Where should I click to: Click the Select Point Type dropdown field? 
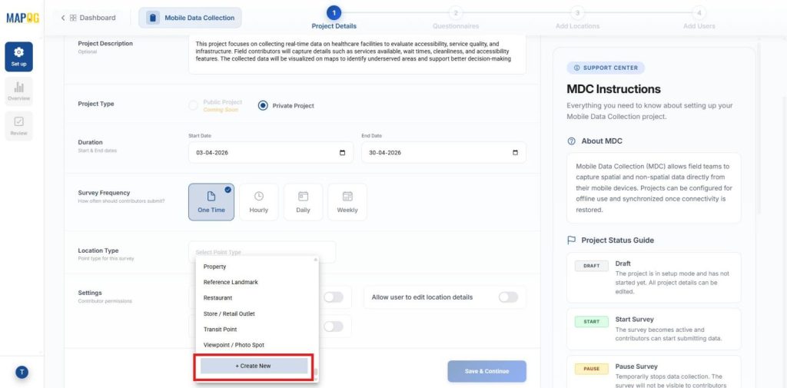[262, 252]
